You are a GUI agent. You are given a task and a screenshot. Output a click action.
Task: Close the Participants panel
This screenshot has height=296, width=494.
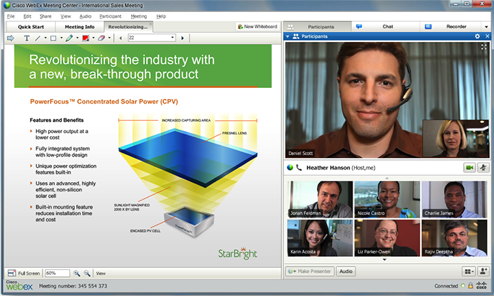point(487,36)
